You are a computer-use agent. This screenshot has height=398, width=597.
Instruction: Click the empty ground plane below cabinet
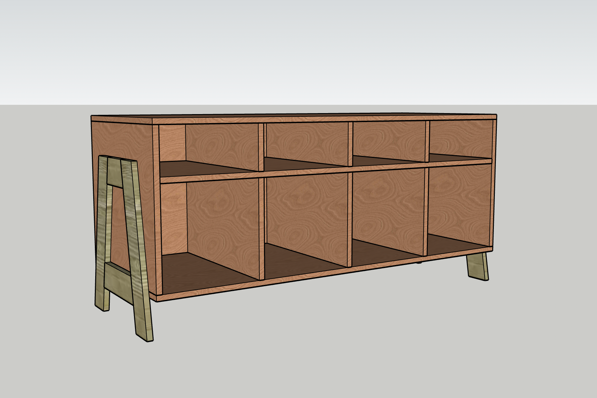tap(332, 348)
